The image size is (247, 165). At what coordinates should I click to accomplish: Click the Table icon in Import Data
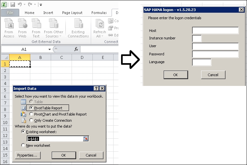click(23, 102)
